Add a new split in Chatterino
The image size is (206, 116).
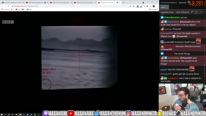click(x=204, y=12)
